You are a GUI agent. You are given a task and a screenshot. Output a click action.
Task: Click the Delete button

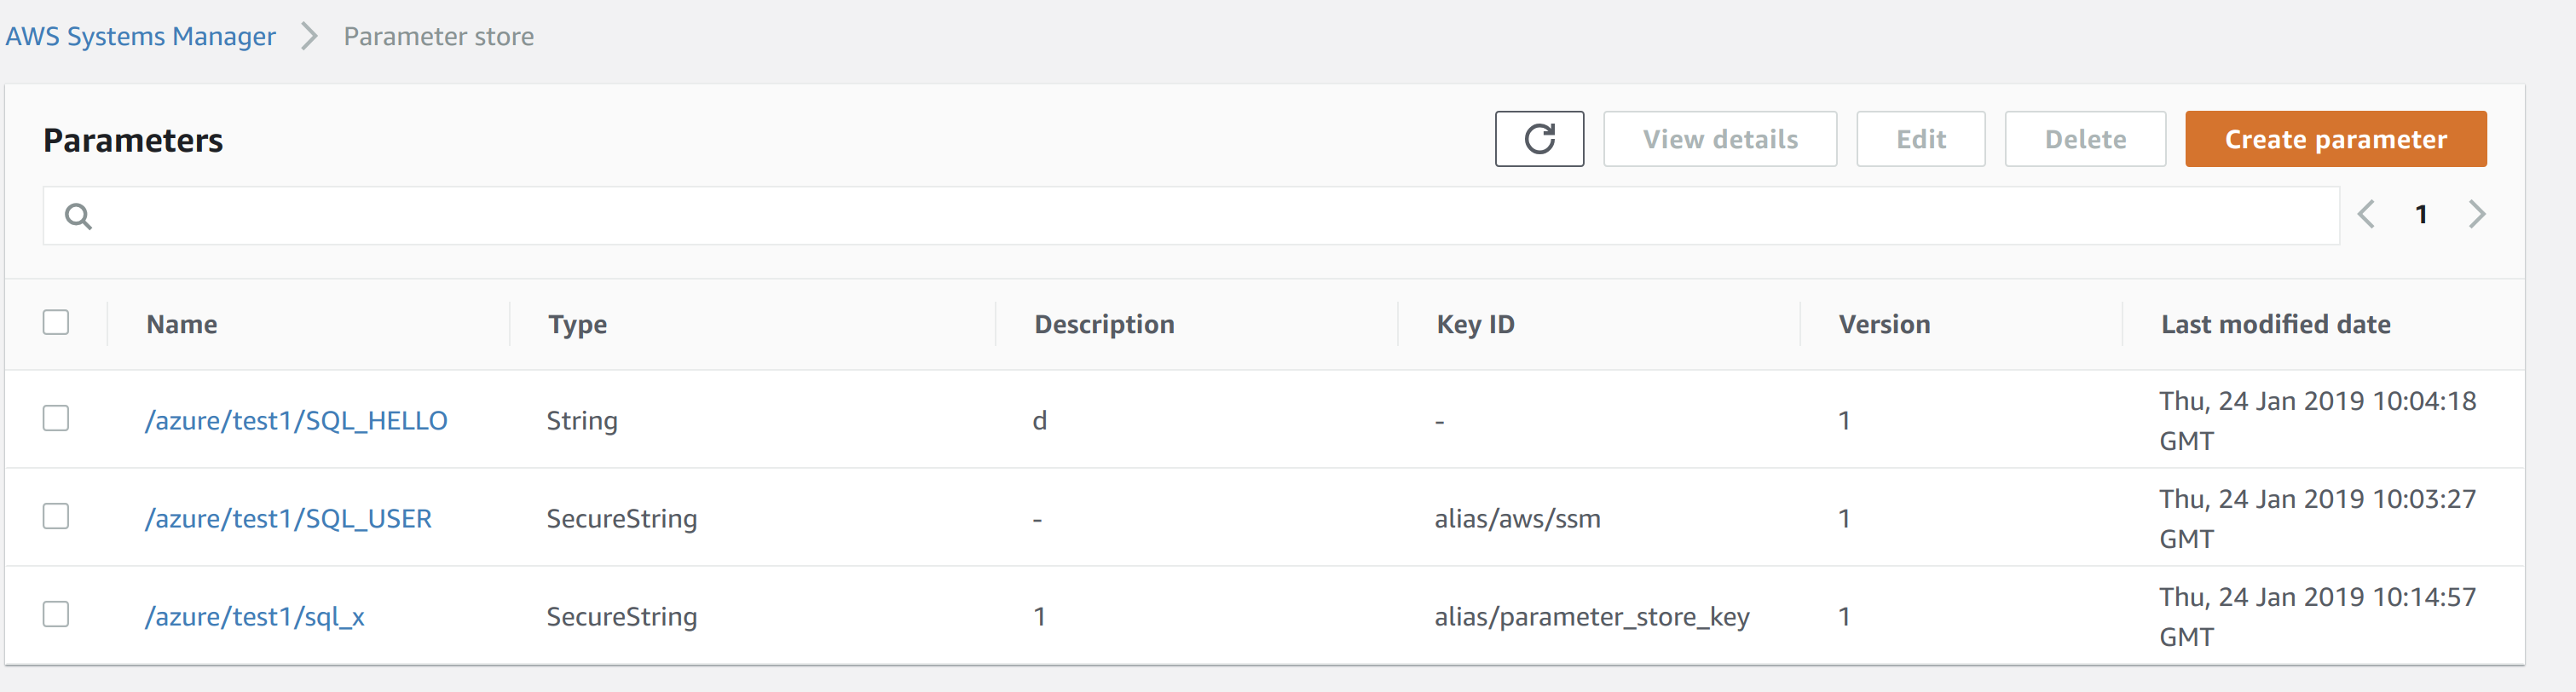click(2085, 139)
